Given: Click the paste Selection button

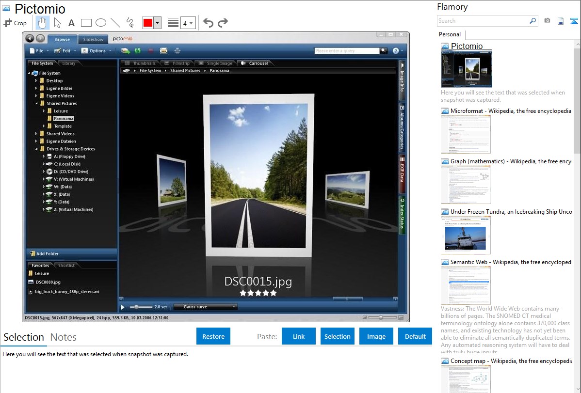Looking at the screenshot, I should (x=337, y=336).
